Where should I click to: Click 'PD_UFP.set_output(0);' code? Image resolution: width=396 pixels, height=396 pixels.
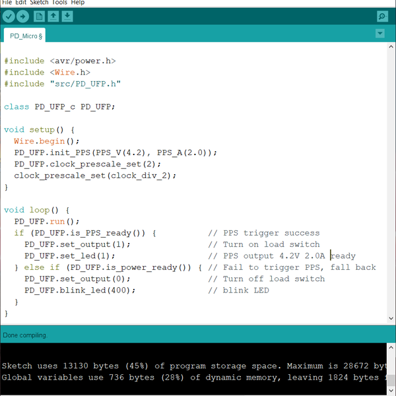[x=77, y=279]
